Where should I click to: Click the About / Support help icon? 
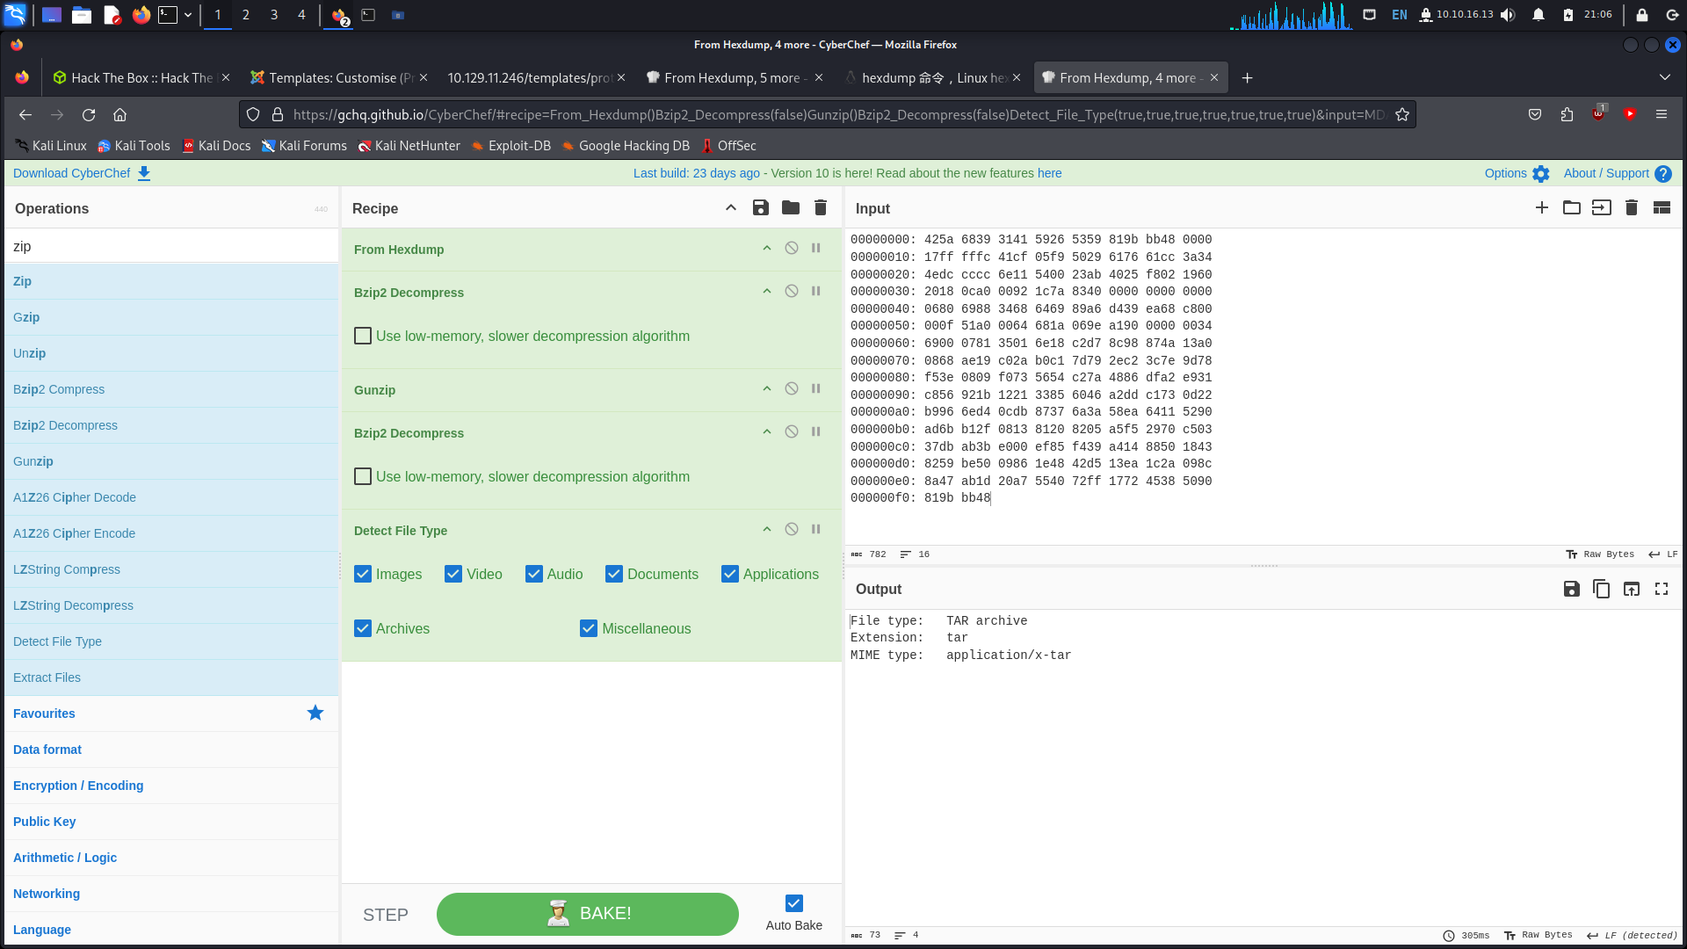pyautogui.click(x=1663, y=174)
